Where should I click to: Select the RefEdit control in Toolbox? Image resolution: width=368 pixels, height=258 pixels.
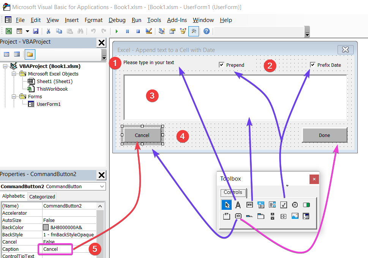(306, 216)
